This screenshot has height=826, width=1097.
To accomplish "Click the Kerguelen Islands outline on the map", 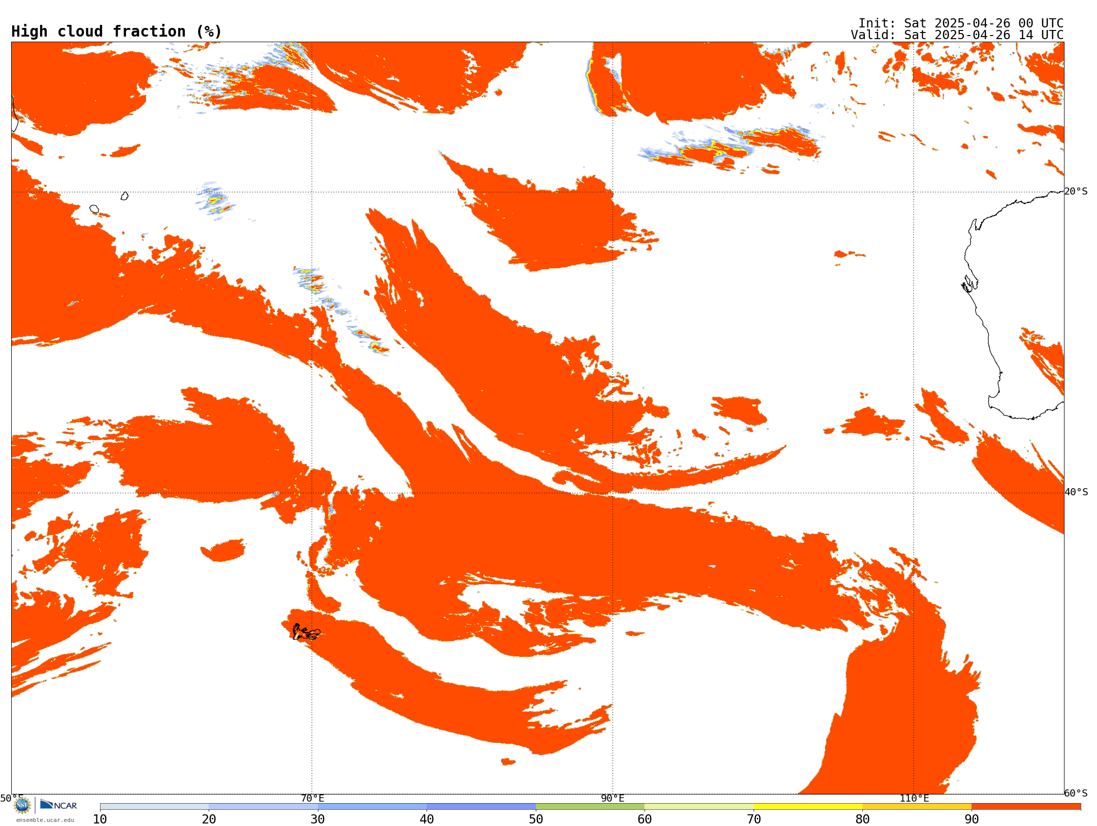I will tap(306, 632).
